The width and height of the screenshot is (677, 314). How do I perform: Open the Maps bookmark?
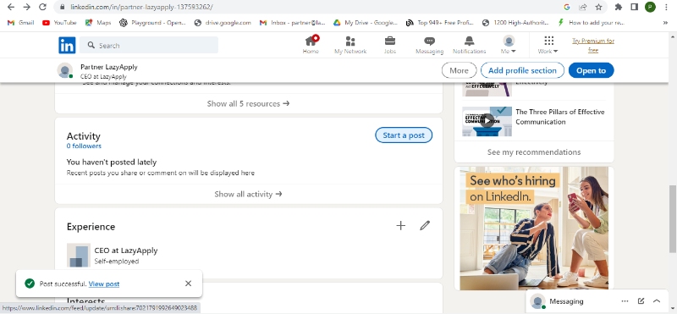(98, 23)
